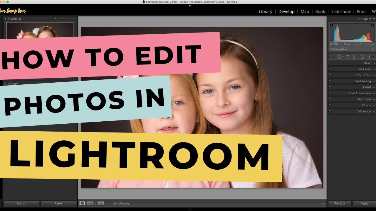
Task: Open the Map module
Action: tap(305, 11)
